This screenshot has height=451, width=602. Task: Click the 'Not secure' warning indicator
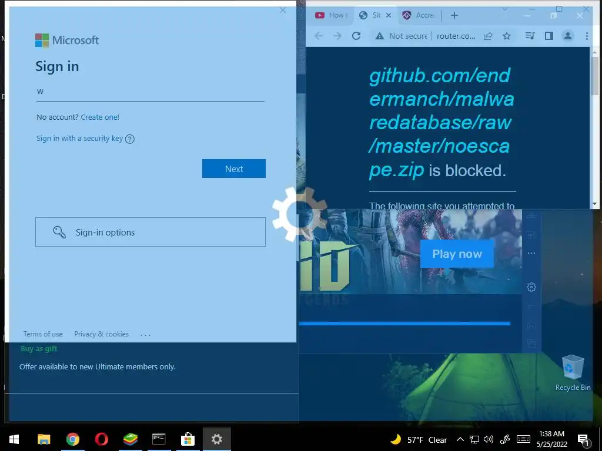tap(401, 36)
